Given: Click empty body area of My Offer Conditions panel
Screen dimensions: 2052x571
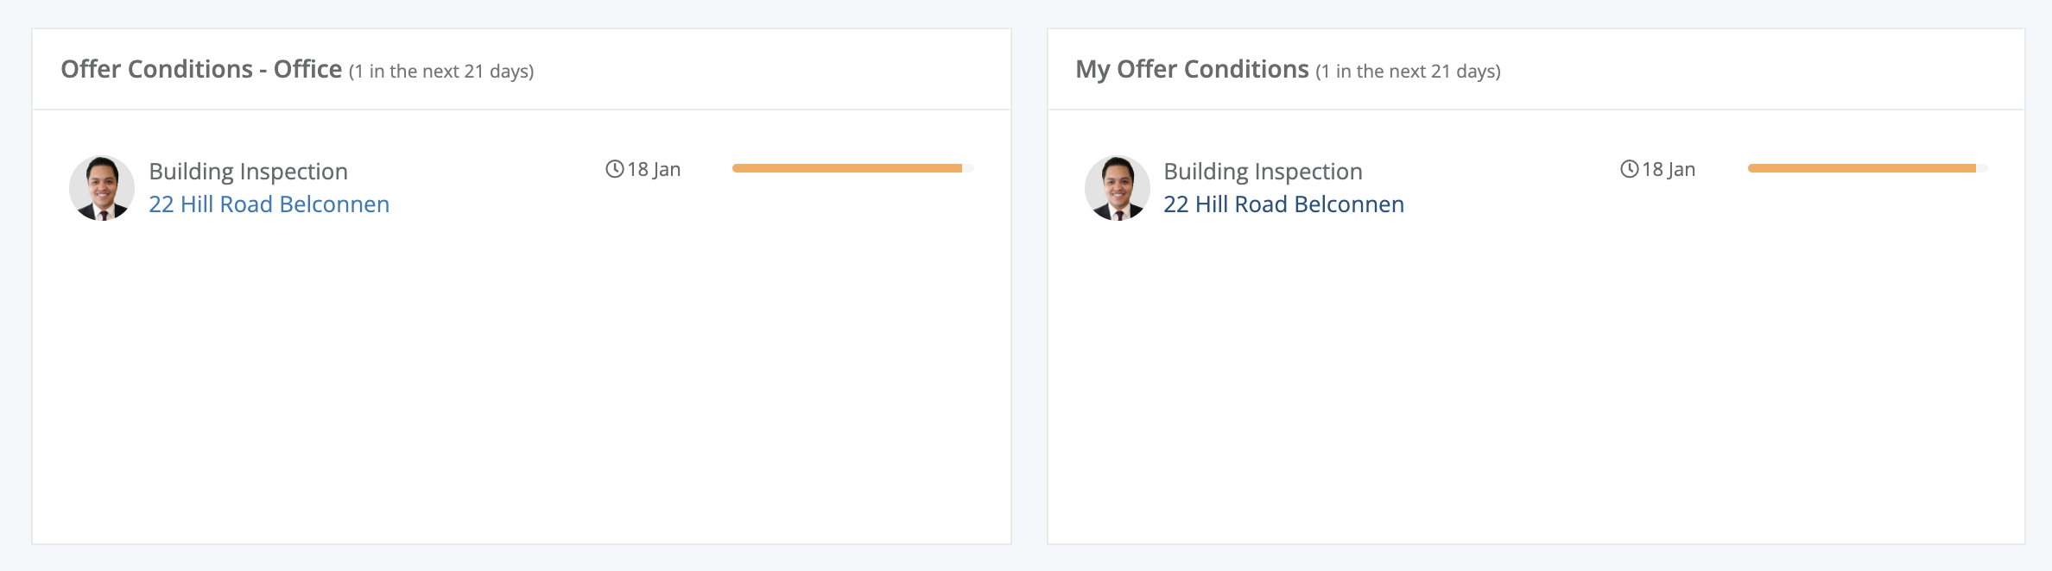Looking at the screenshot, I should 1536,380.
